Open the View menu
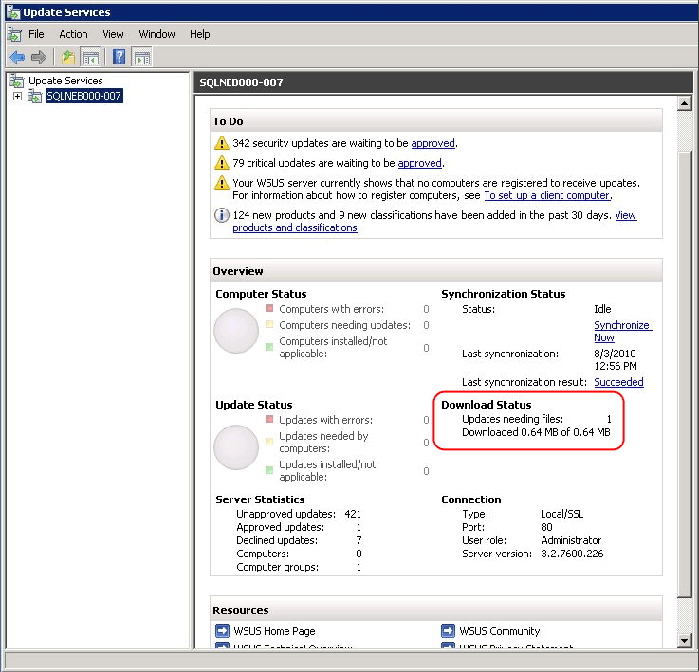The height and width of the screenshot is (672, 699). (x=113, y=34)
